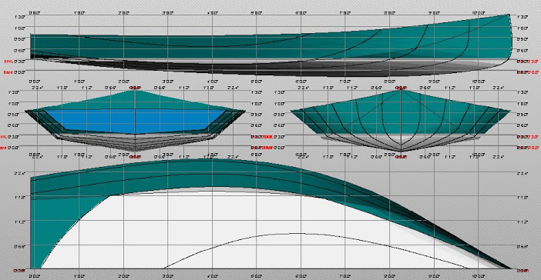Select the blue transom area in aft body view
The height and width of the screenshot is (280, 541).
click(x=135, y=122)
